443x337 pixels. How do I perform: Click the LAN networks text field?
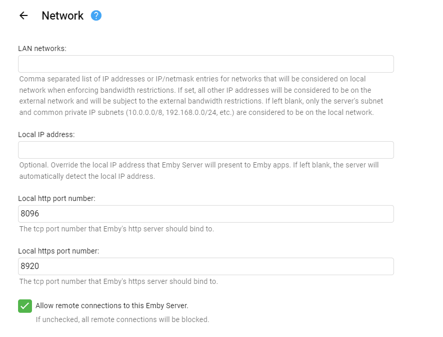coord(206,64)
